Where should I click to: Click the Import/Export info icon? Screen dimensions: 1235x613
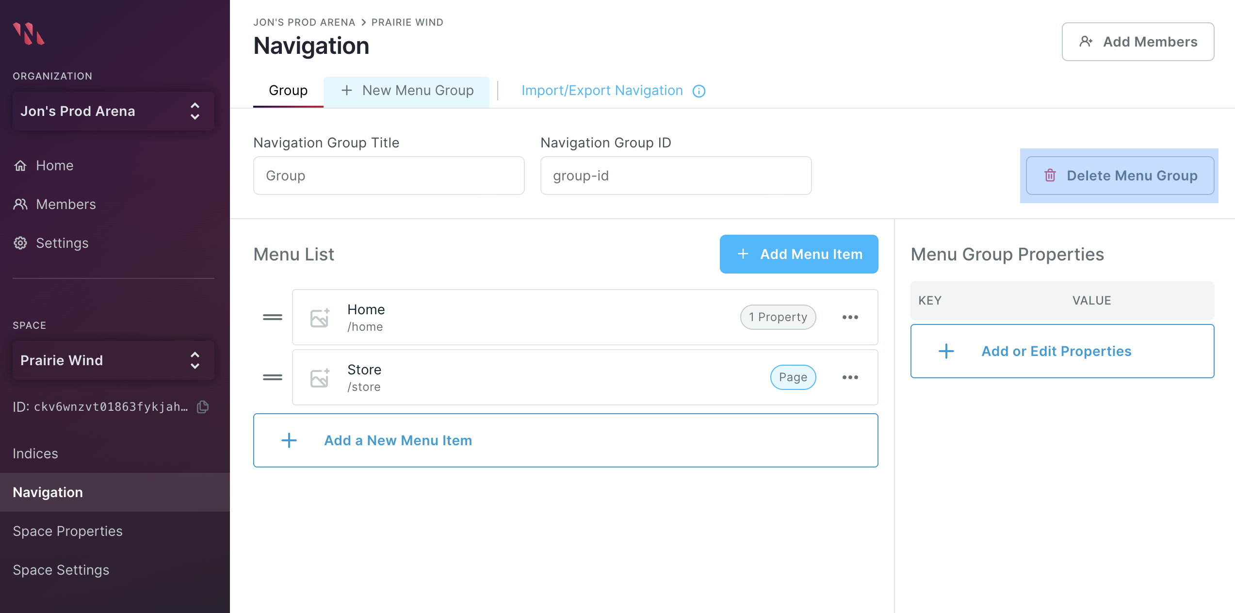[x=699, y=91]
